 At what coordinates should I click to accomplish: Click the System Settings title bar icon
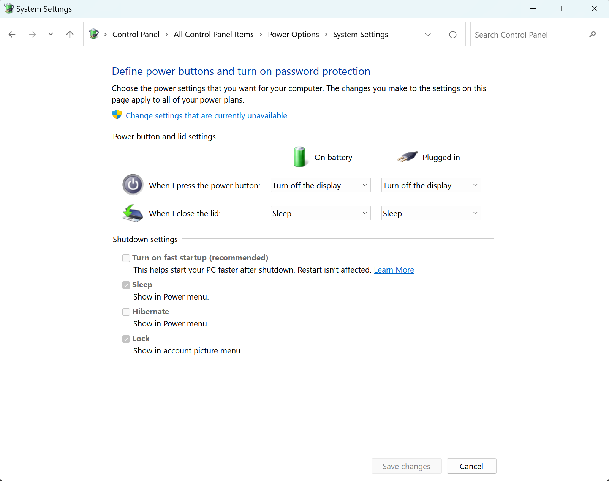point(9,9)
